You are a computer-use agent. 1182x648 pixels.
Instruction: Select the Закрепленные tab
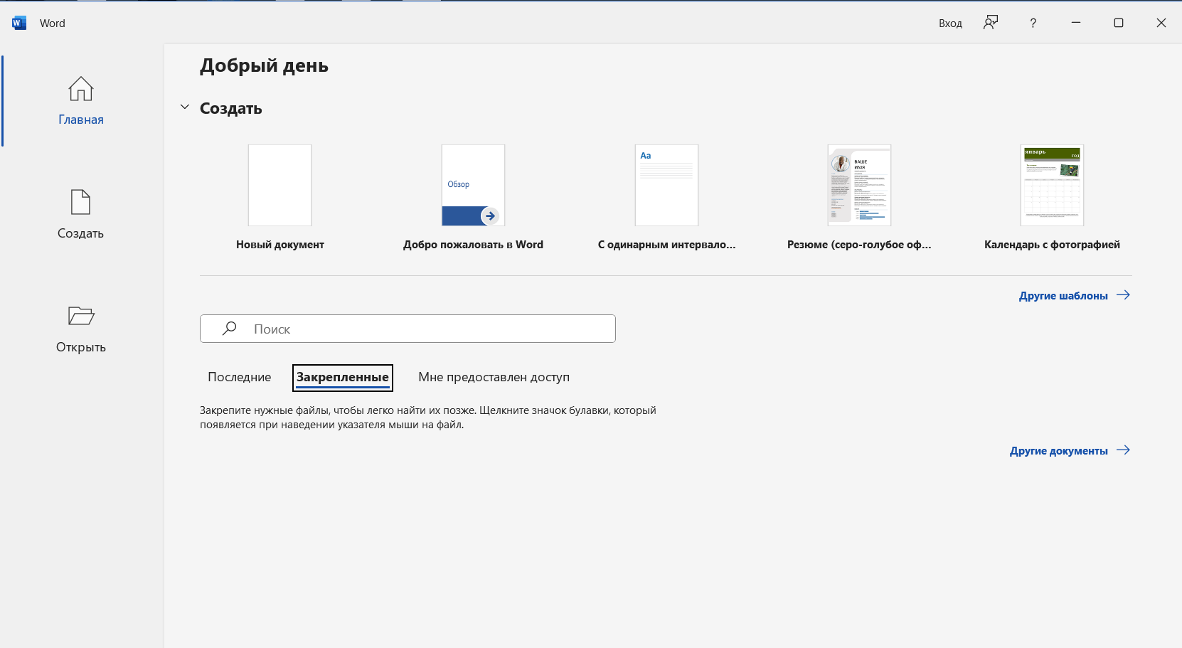click(342, 377)
